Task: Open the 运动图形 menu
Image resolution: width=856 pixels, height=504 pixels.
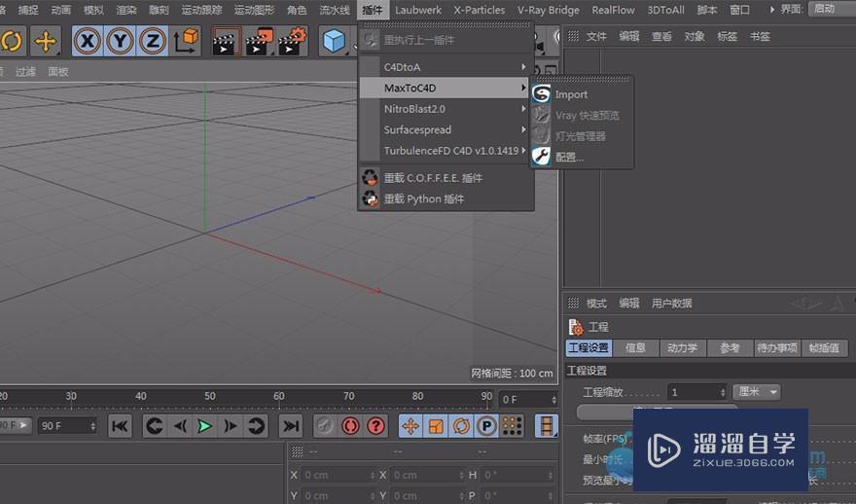Action: coord(255,10)
